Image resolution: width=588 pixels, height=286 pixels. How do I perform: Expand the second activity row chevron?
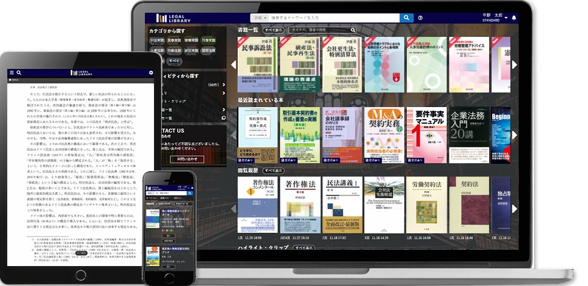click(224, 93)
